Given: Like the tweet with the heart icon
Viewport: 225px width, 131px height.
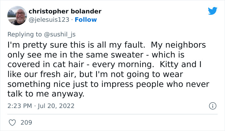Looking at the screenshot, I should 13,122.
